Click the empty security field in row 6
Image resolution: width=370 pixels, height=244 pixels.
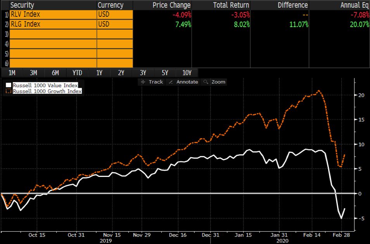(x=53, y=63)
